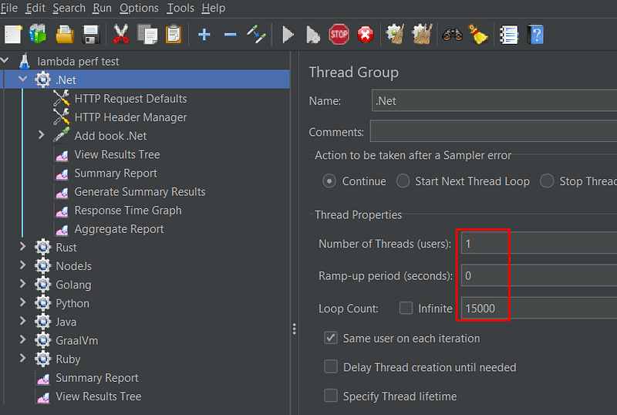
Task: Select Summary Report below Ruby group
Action: [x=97, y=378]
